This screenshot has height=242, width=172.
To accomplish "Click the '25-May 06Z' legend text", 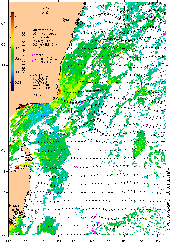I will tap(43, 62).
